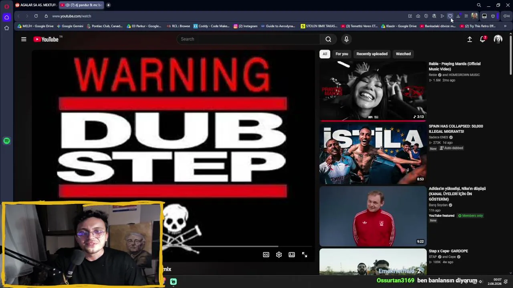Screen dimensions: 513x288
Task: Open the Reble Praying Mantis video thumbnail
Action: tap(373, 91)
